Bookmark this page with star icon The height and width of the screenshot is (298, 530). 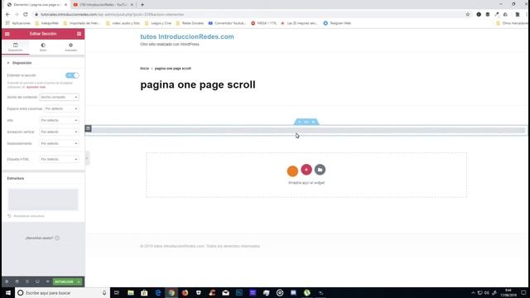[x=468, y=15]
